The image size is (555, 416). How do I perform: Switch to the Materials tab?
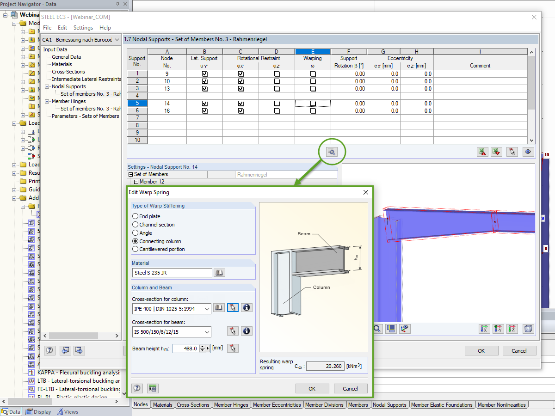pyautogui.click(x=163, y=404)
